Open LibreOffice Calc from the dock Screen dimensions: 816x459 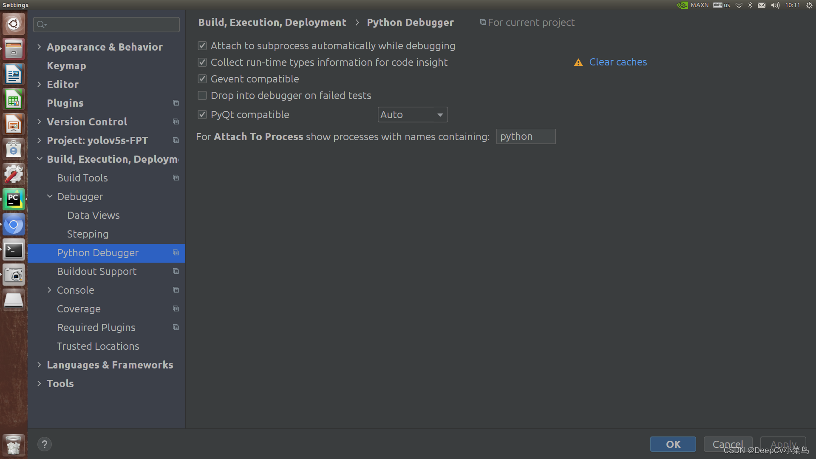click(x=14, y=100)
